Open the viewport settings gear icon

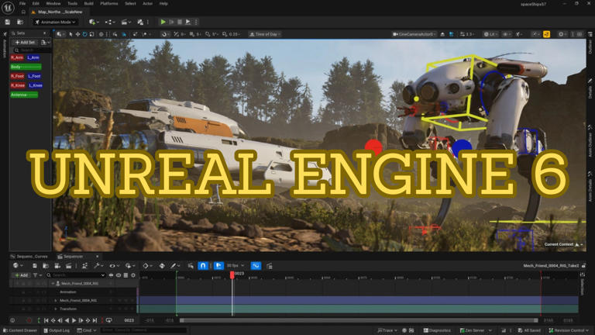coord(562,34)
